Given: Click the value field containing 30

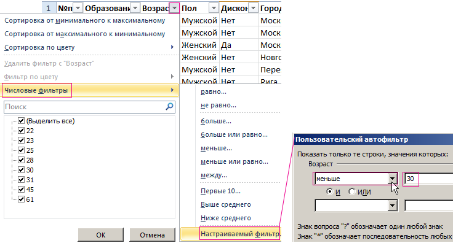Looking at the screenshot, I should pos(428,179).
